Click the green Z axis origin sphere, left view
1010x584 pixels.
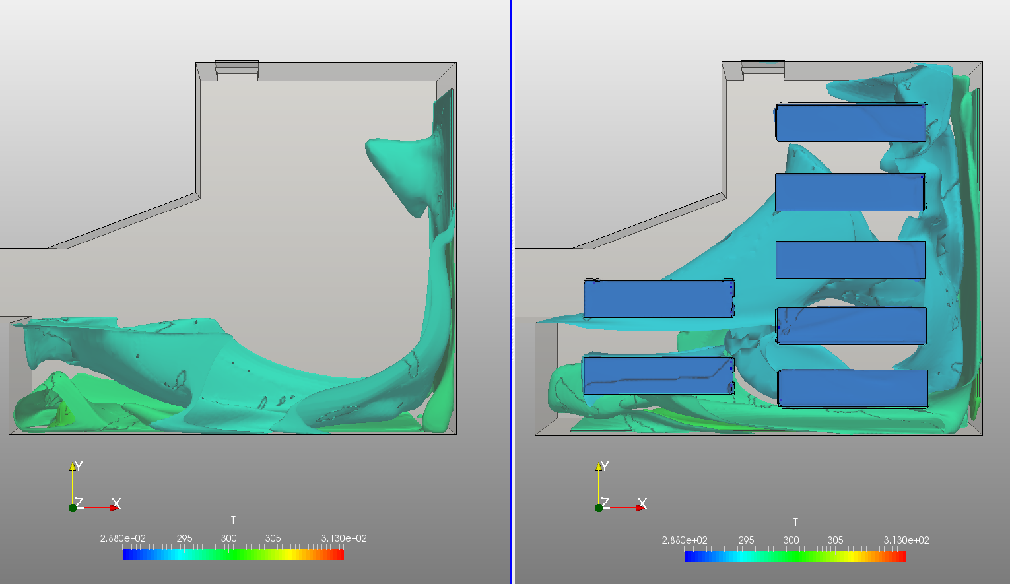[x=71, y=507]
